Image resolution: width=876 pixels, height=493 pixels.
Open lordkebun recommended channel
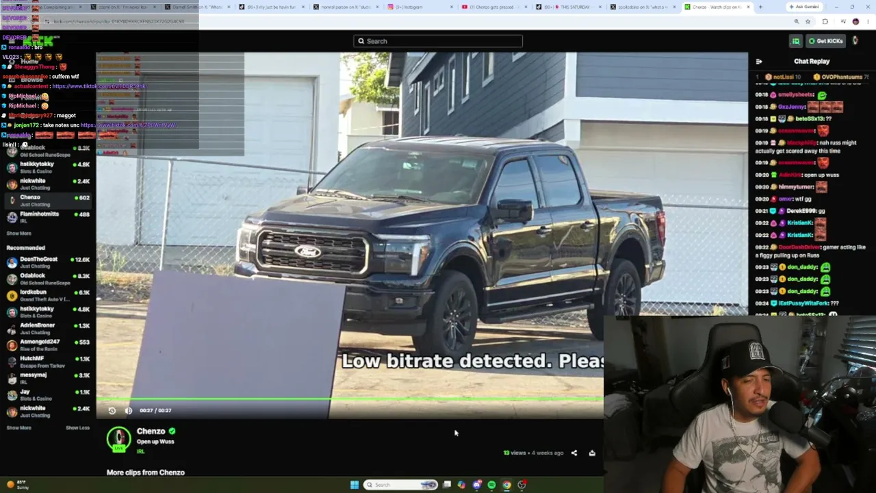point(48,295)
